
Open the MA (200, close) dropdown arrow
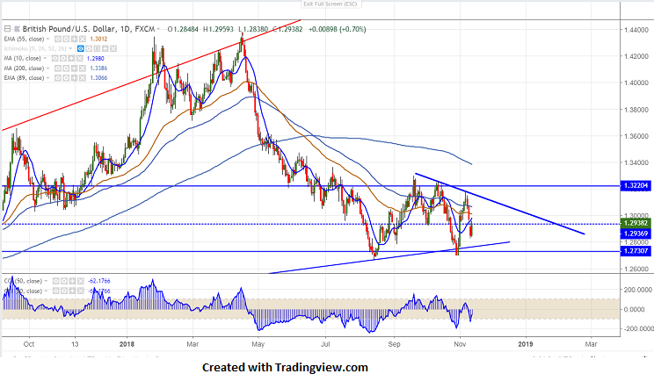48,68
